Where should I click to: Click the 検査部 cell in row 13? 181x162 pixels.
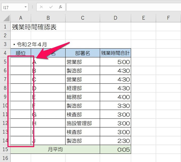pyautogui.click(x=83, y=132)
